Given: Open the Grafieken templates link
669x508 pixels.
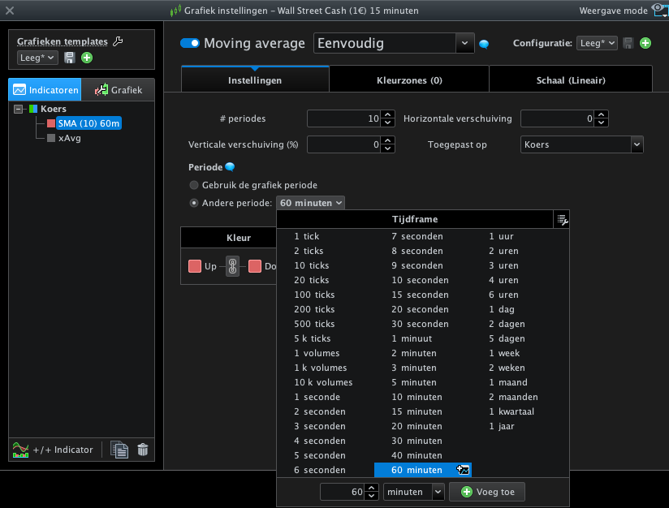Looking at the screenshot, I should (63, 41).
